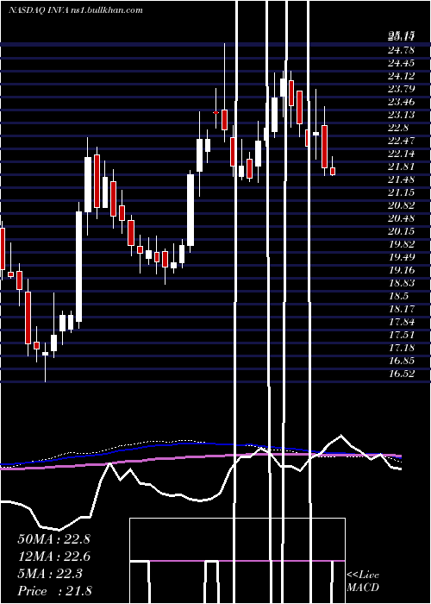This screenshot has height=604, width=431.
Task: Select the 23.79 price level label
Action: [402, 89]
